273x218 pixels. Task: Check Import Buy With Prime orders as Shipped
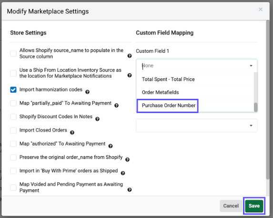click(x=13, y=171)
